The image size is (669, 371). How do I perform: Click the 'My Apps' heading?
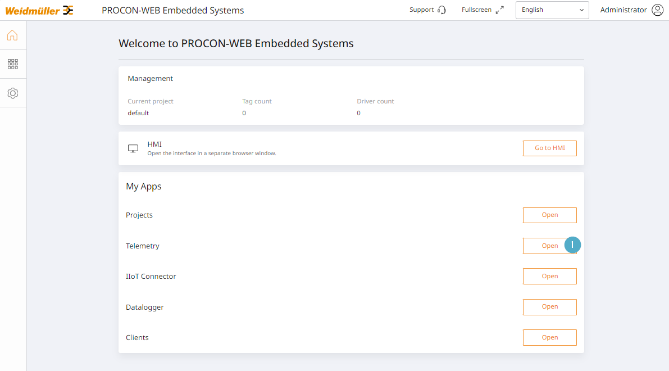coord(143,187)
